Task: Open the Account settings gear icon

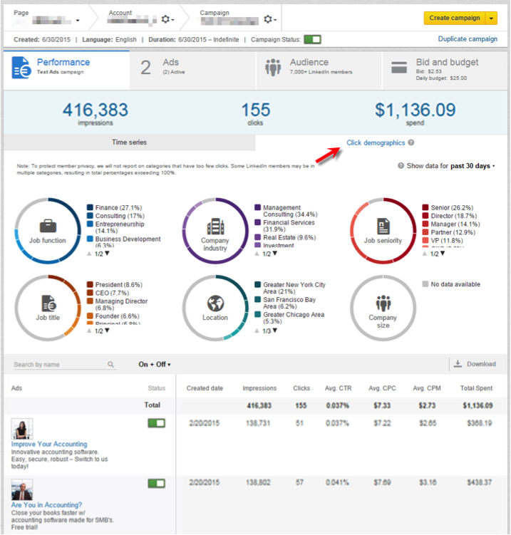Action: tap(167, 19)
